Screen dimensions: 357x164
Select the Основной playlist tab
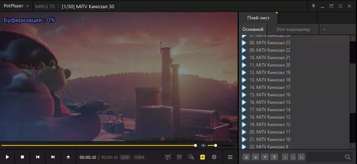pos(253,29)
